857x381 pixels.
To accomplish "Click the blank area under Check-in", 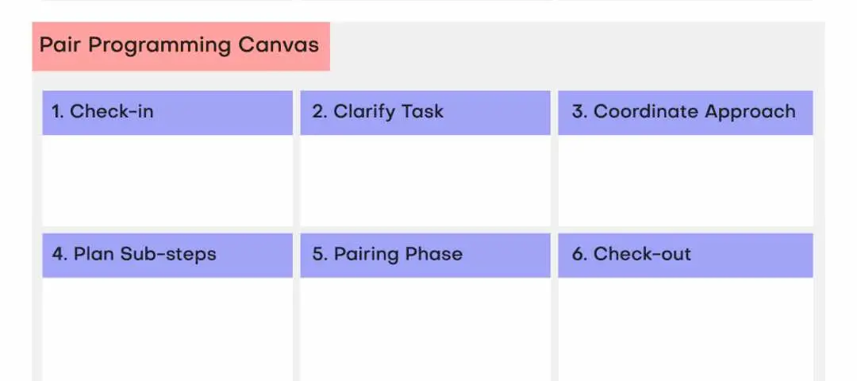I will [167, 180].
